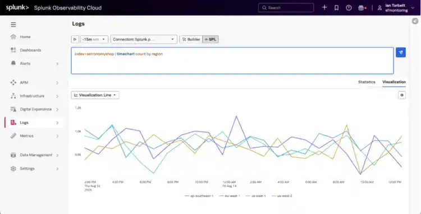Open the Visualization: Line dropdown
This screenshot has height=214, width=421.
[95, 95]
